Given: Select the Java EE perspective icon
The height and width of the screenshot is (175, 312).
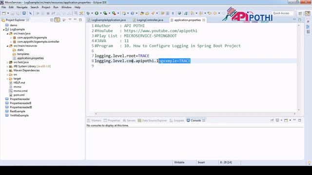Looking at the screenshot, I should [308, 14].
